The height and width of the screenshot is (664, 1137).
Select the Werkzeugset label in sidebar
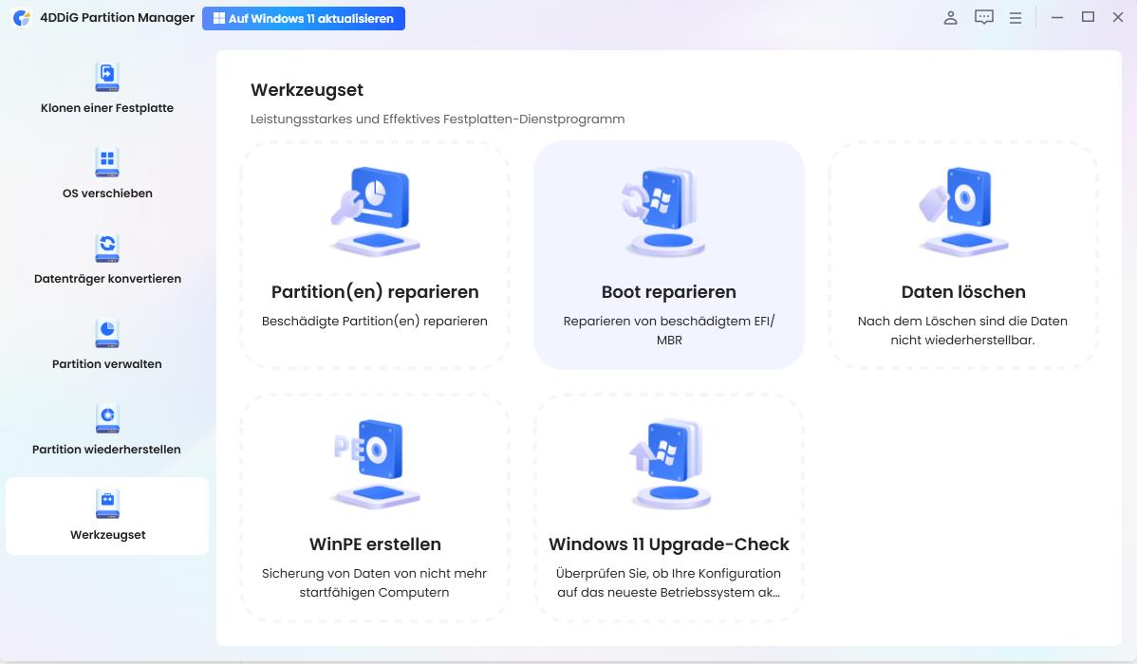coord(108,535)
